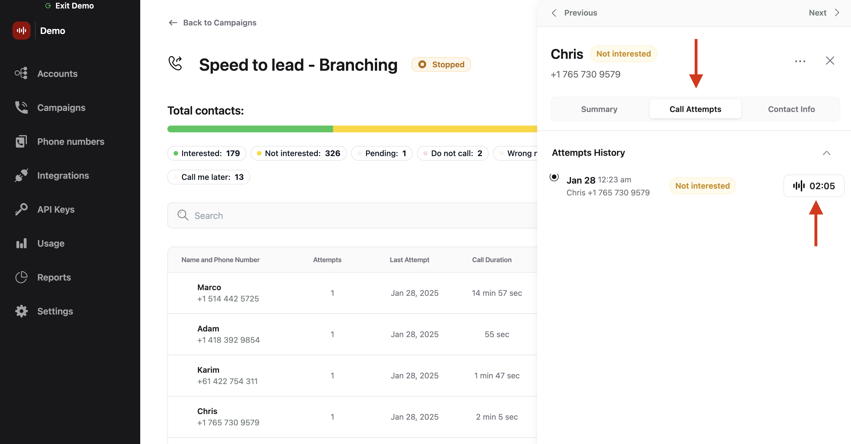
Task: Collapse the Attempts History section
Action: coord(826,153)
